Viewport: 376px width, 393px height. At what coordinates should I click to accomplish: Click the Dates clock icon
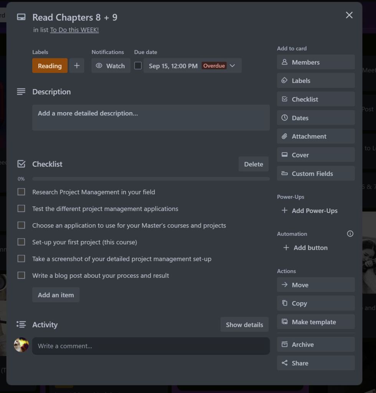(285, 118)
